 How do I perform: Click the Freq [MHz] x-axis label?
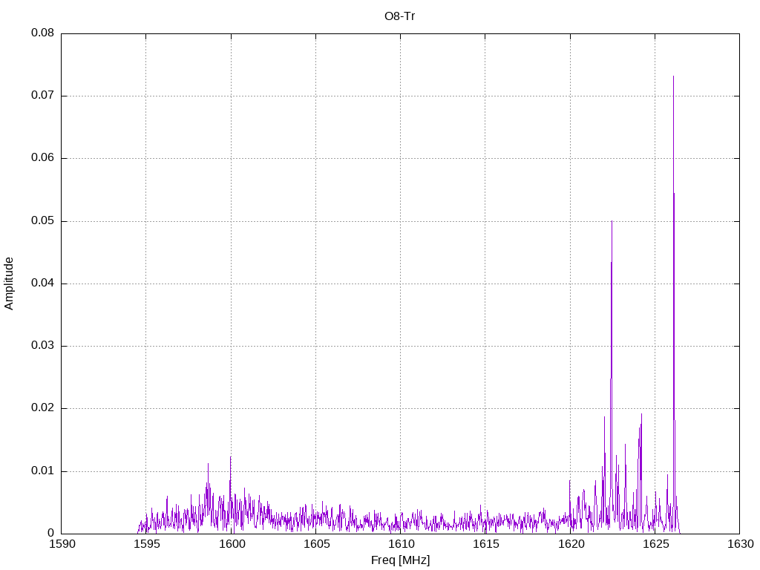[x=400, y=560]
